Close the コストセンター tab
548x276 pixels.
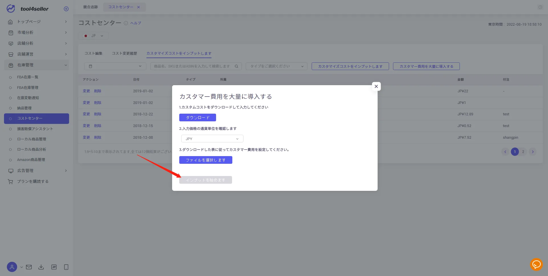(x=138, y=7)
